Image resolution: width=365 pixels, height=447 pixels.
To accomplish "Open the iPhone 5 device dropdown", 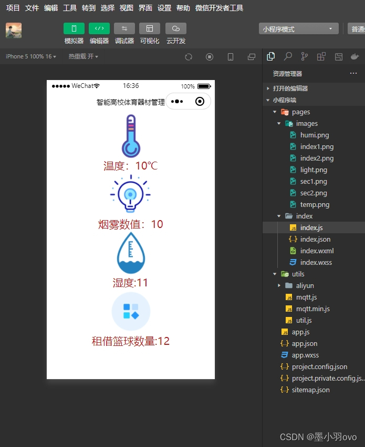I will 31,56.
